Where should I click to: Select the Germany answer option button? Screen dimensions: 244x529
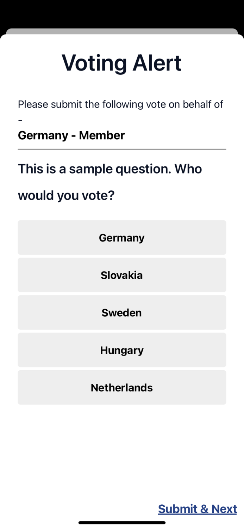click(x=122, y=238)
